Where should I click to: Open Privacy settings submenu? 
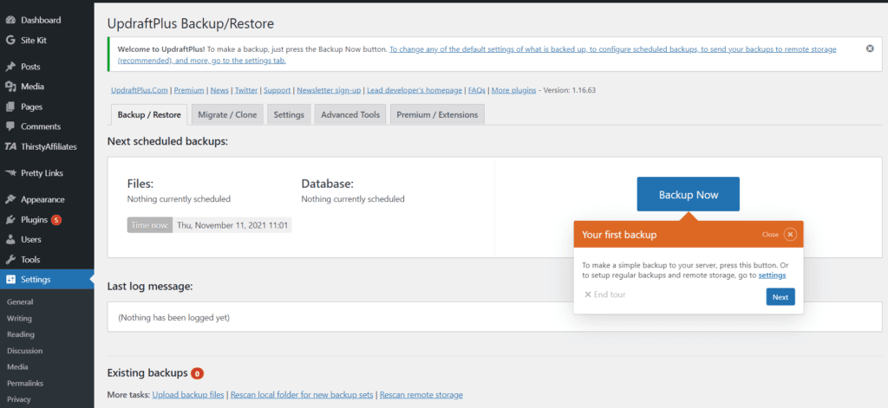tap(19, 399)
